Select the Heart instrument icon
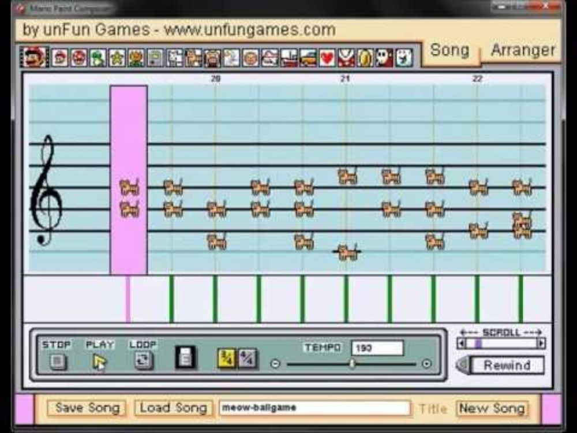The image size is (577, 433). (x=327, y=58)
